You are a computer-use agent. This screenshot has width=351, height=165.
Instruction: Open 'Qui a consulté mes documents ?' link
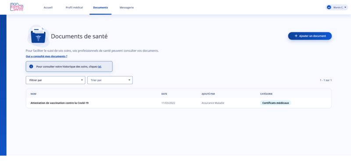[x=47, y=56]
